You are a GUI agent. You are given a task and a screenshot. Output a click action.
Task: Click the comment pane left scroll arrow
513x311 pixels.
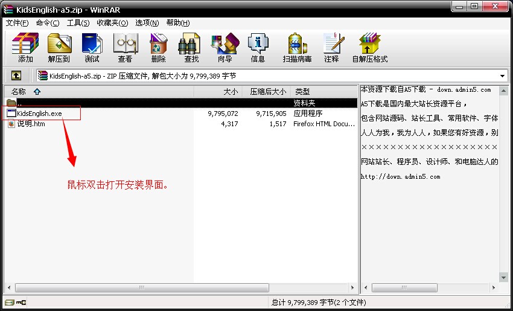point(366,288)
